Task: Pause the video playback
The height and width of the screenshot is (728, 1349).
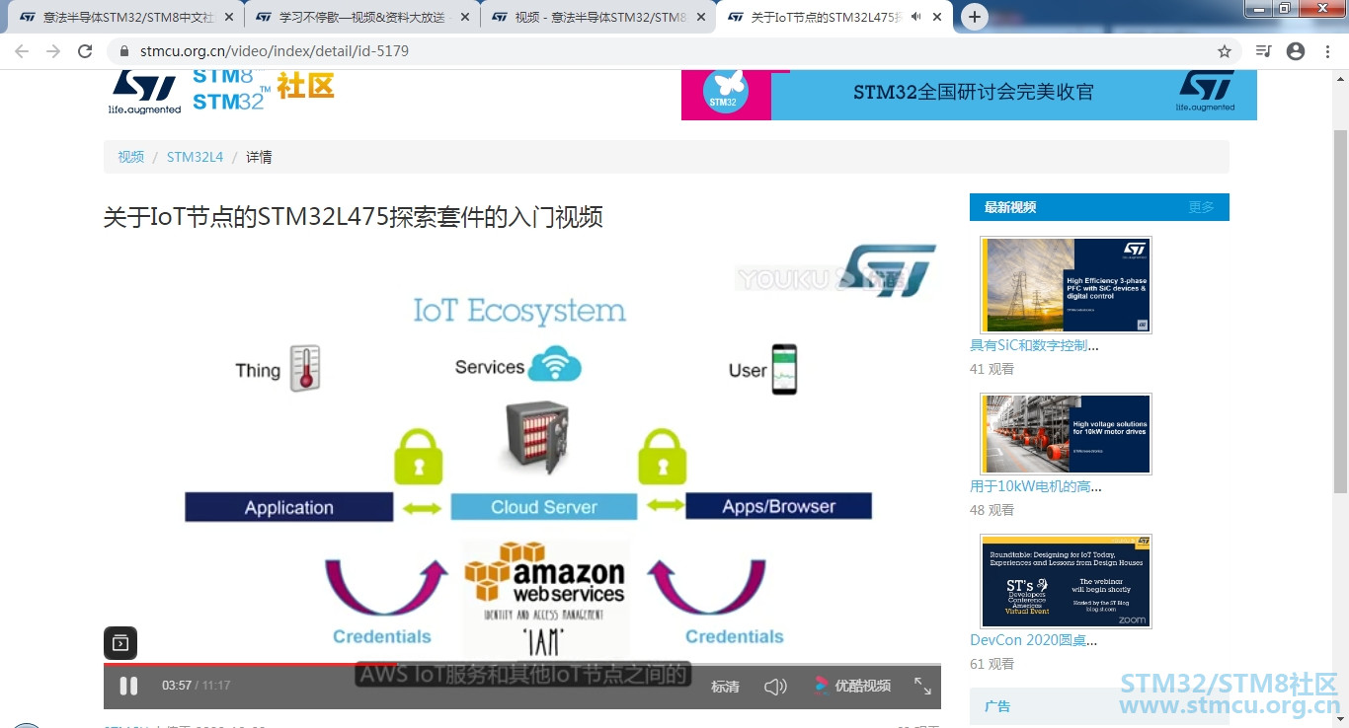Action: click(x=128, y=686)
